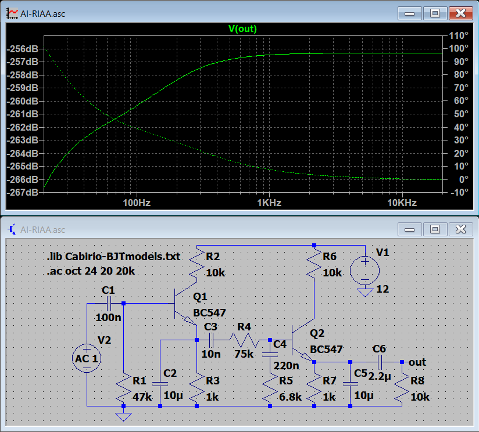
Task: Click resistor R1 symbol
Action: point(123,388)
